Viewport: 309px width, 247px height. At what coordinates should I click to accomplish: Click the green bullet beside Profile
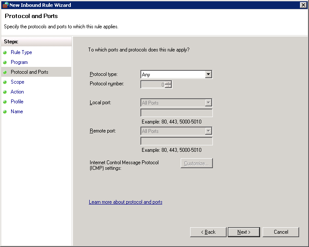tap(5, 102)
